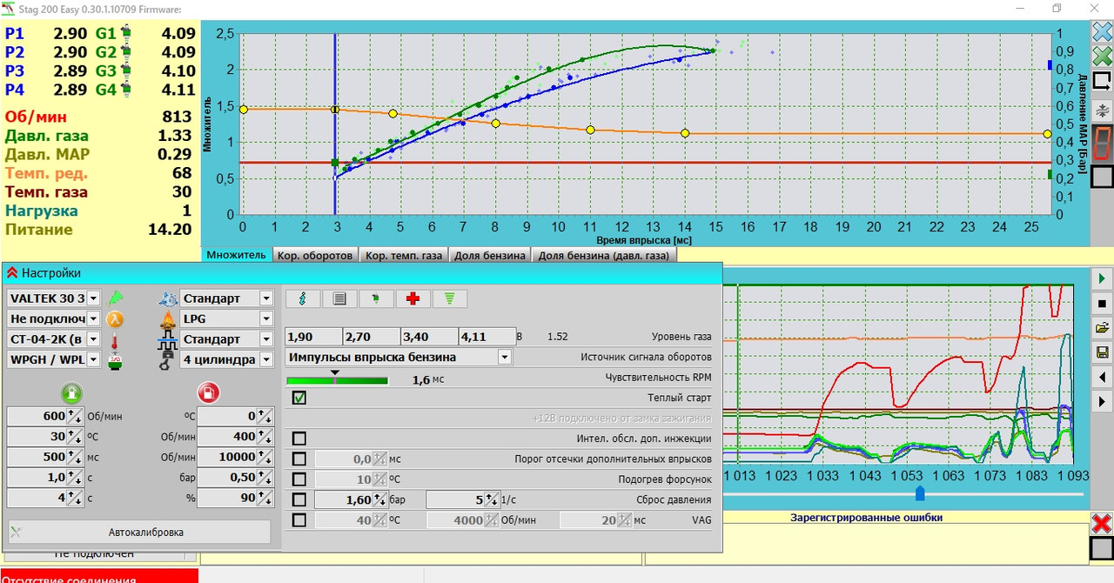1114x583 pixels.
Task: Click the 2,70 gas level voltage field
Action: click(x=372, y=337)
